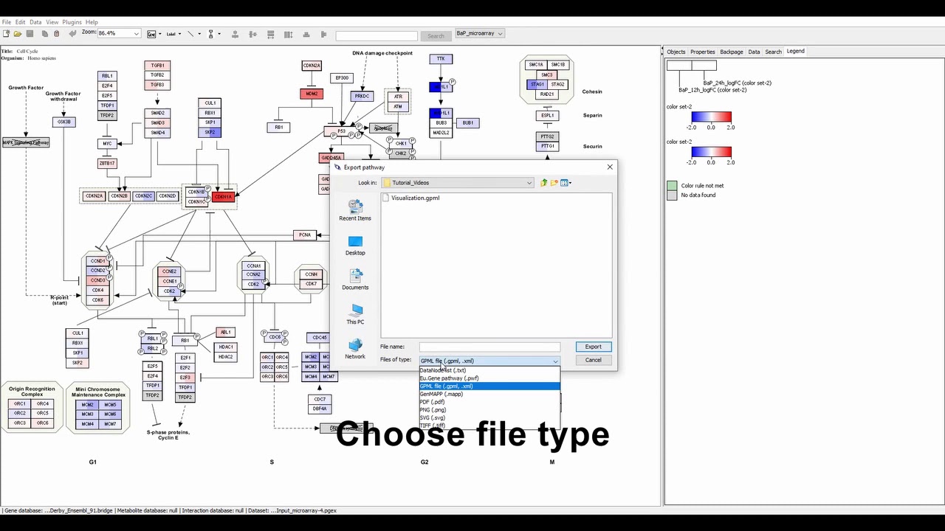Viewport: 945px width, 531px height.
Task: Create new folder in Export dialog
Action: (x=554, y=183)
